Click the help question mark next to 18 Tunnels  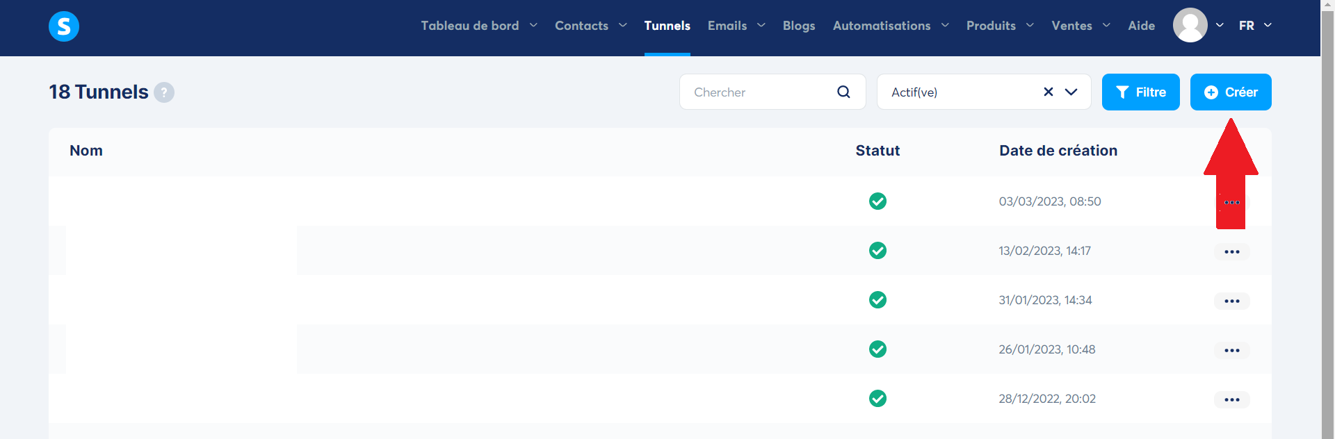[x=164, y=92]
